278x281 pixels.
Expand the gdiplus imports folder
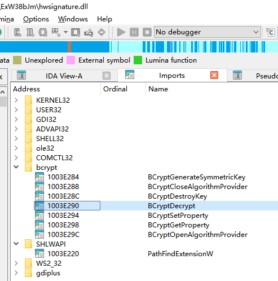[x=16, y=273]
